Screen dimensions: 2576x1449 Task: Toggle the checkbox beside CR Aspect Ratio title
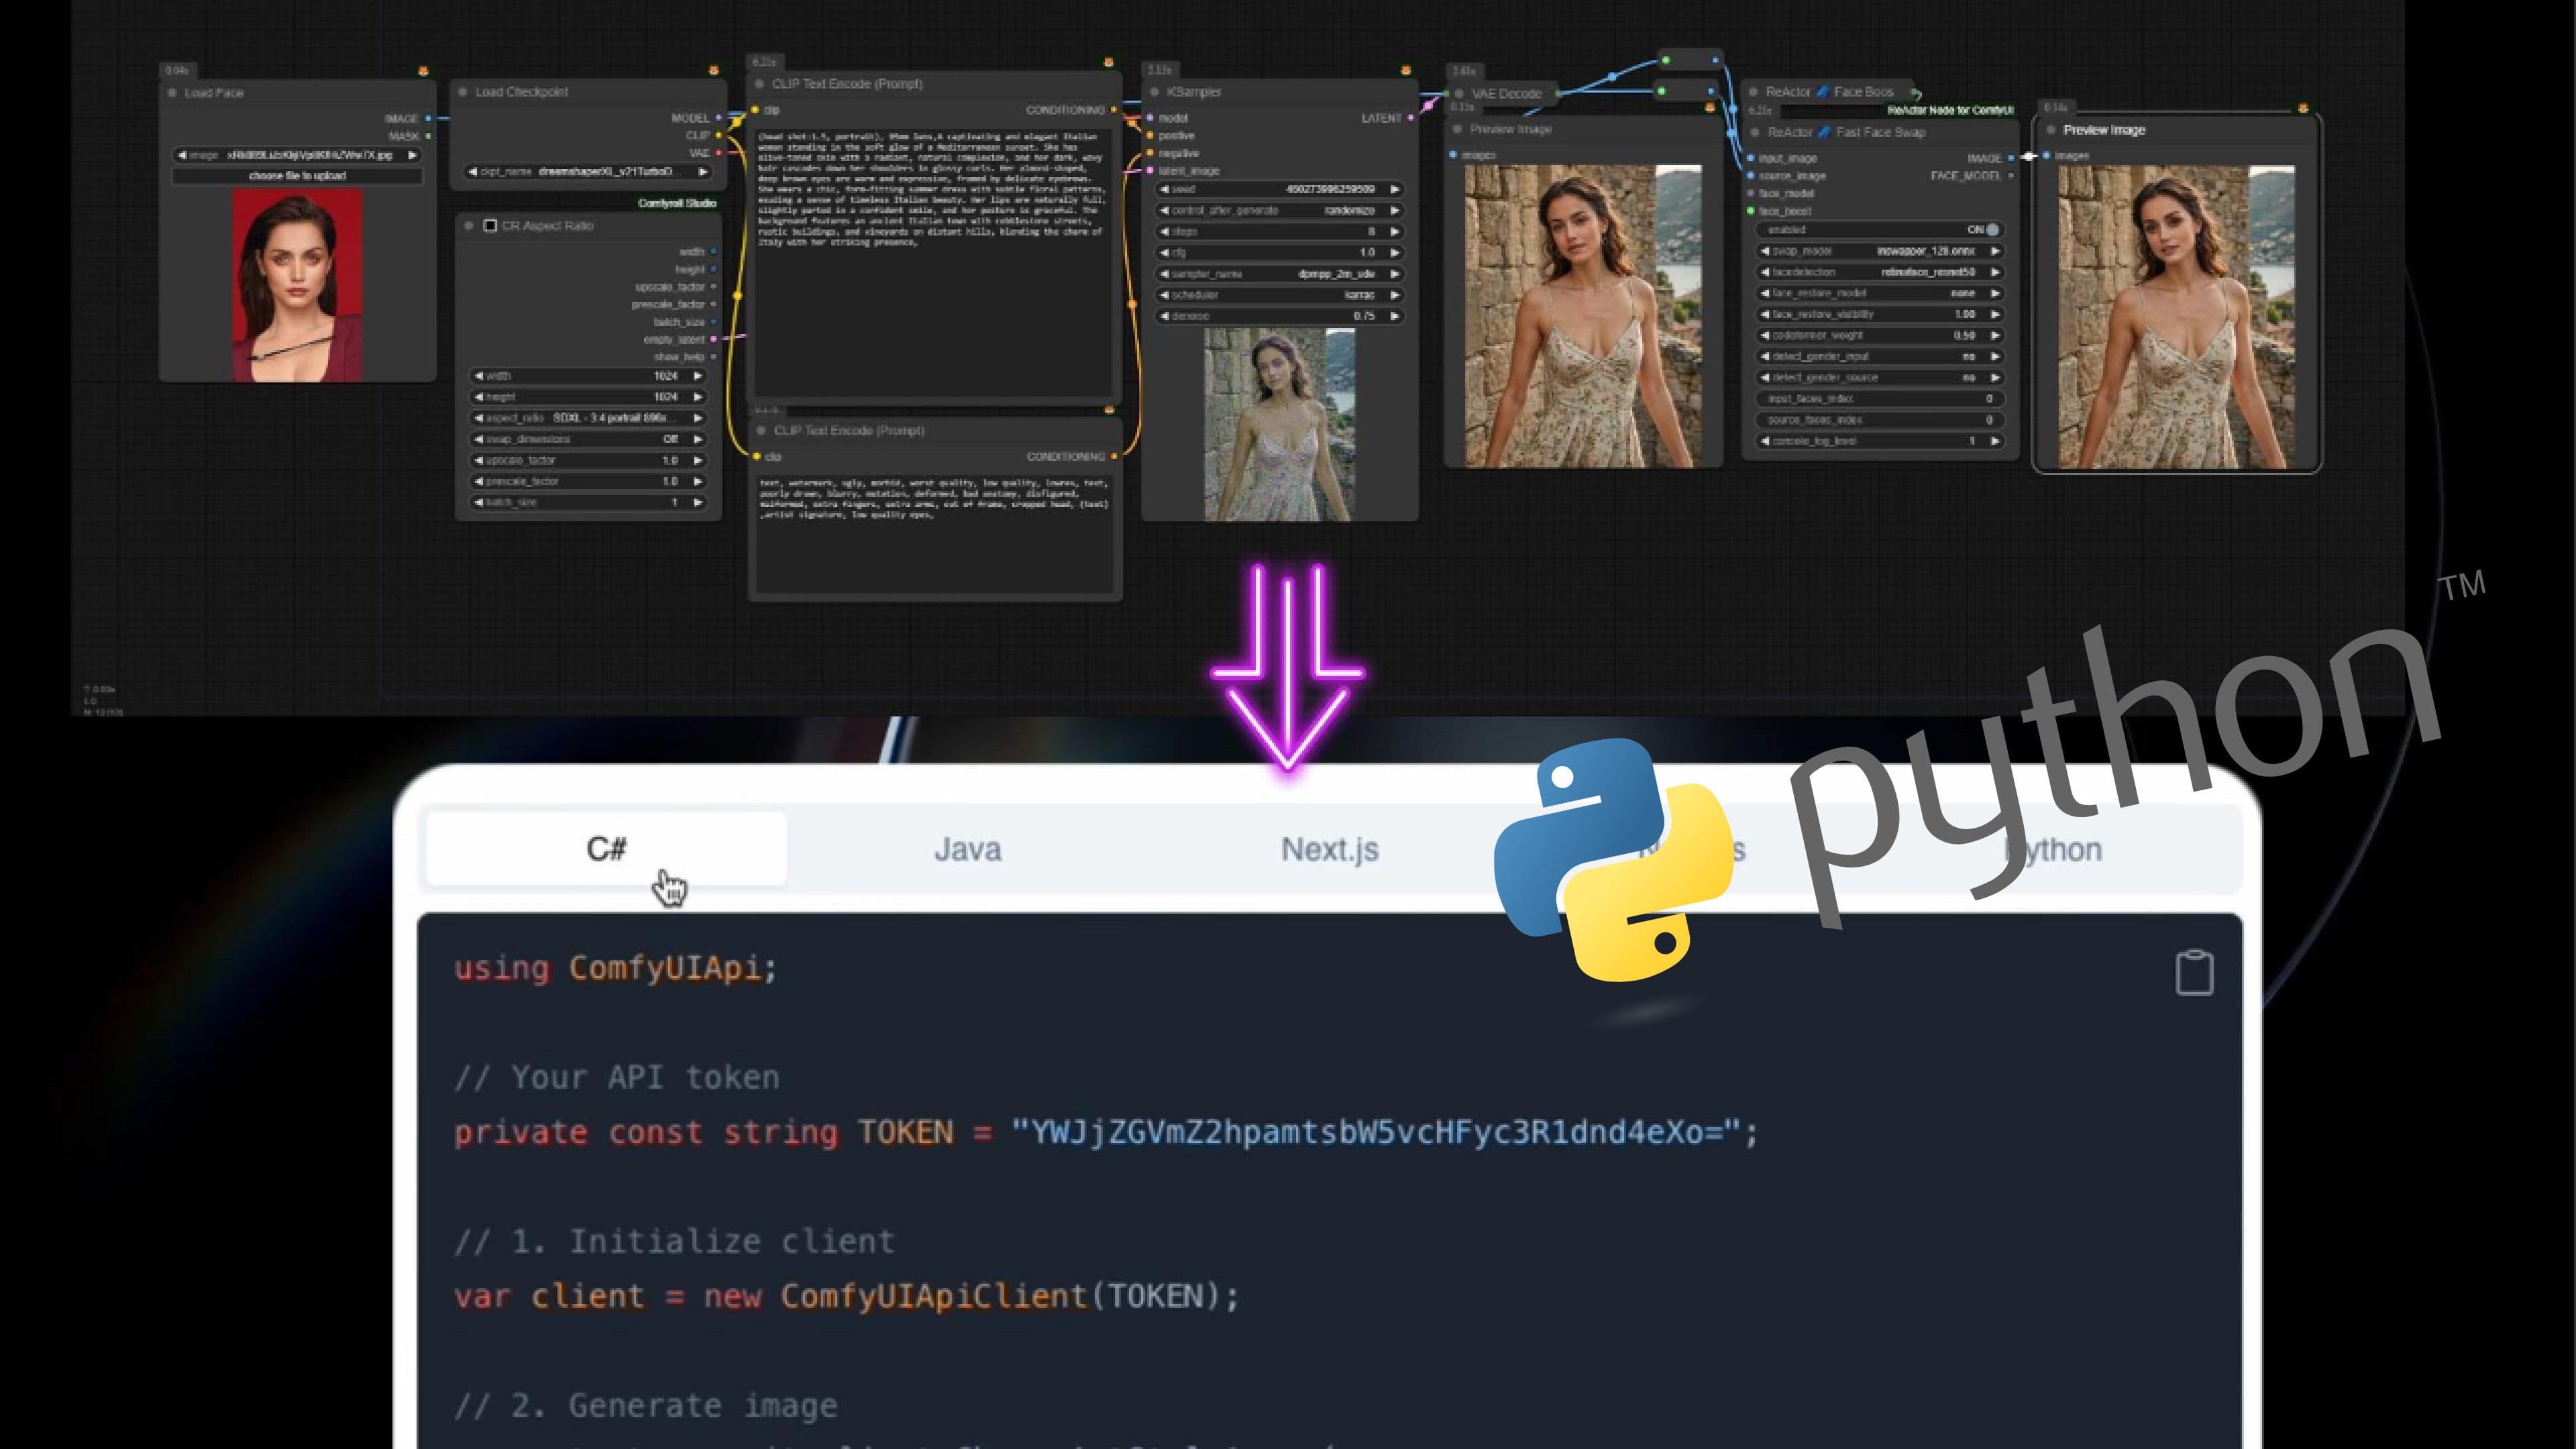click(490, 226)
